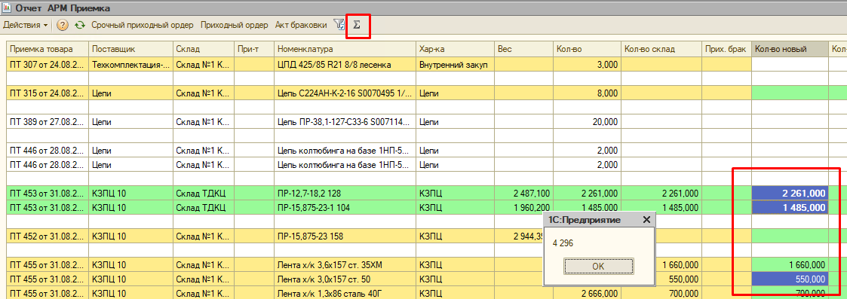Click the Прих. брак column header
This screenshot has height=299, width=847.
click(726, 49)
